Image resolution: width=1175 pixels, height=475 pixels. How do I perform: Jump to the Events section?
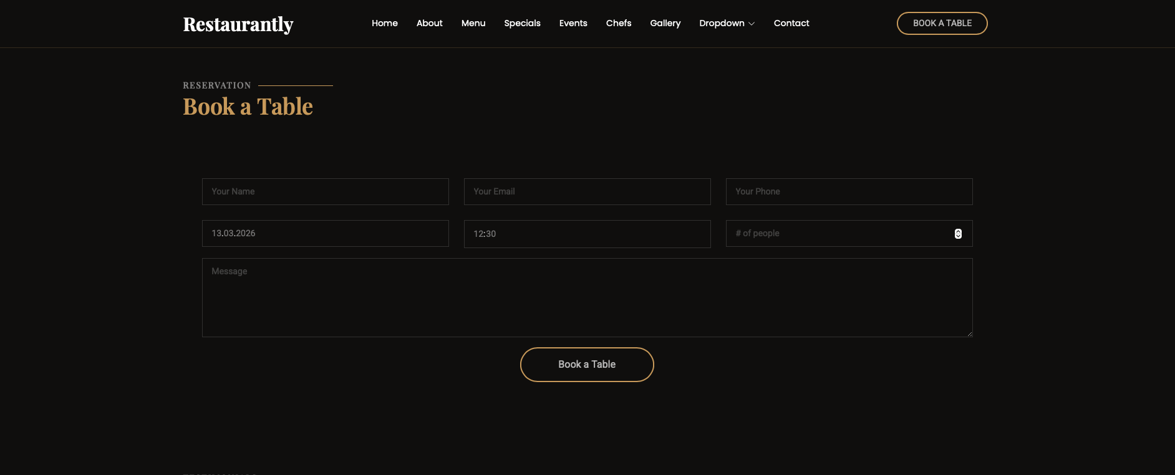(x=573, y=23)
